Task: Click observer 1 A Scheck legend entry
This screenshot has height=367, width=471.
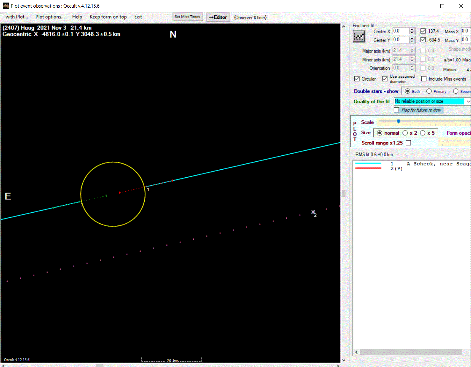Action: pos(430,164)
